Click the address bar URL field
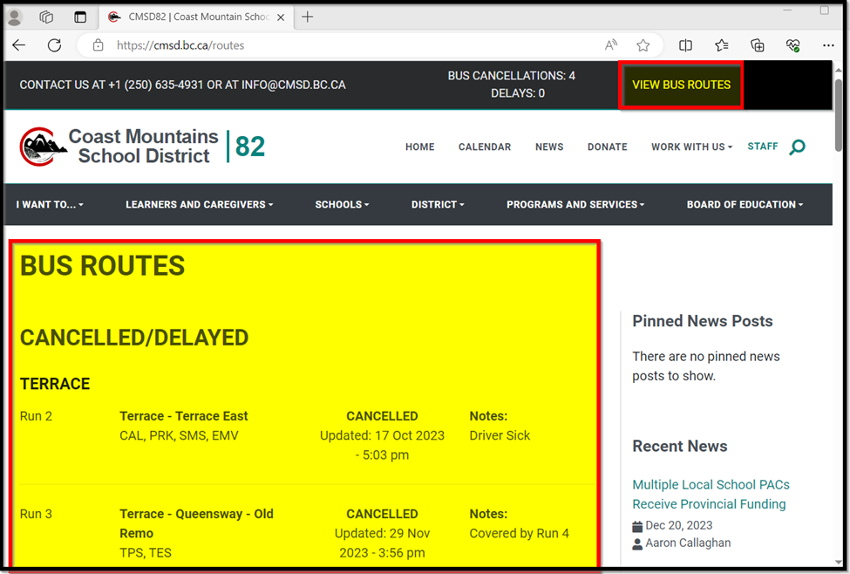Screen dimensions: 850x574 (349, 45)
